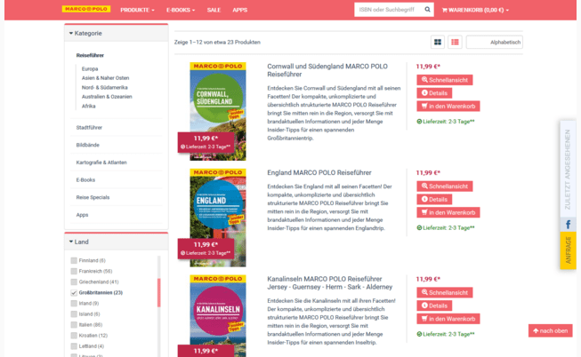Click the nach oben button
This screenshot has height=357, width=581.
(x=550, y=330)
